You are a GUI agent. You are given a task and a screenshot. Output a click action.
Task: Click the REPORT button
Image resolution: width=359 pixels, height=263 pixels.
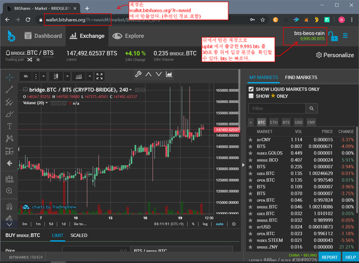[329, 257]
